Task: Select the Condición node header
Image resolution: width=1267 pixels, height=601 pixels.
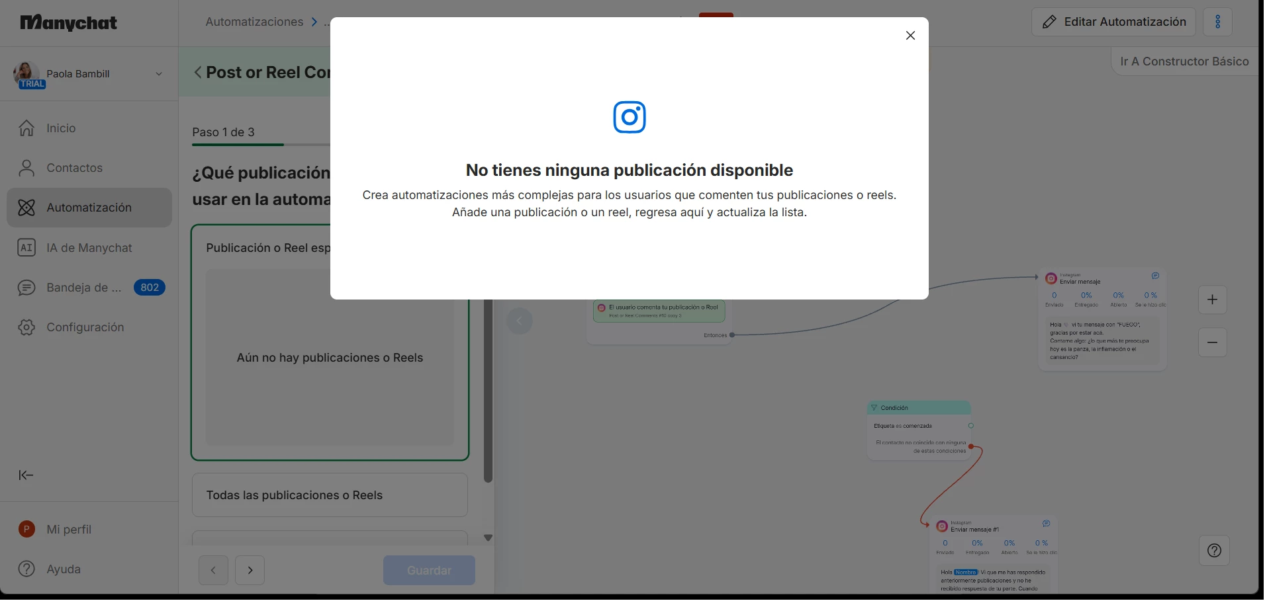Action: point(919,408)
